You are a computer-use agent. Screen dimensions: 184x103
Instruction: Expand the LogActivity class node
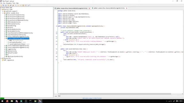(5, 49)
